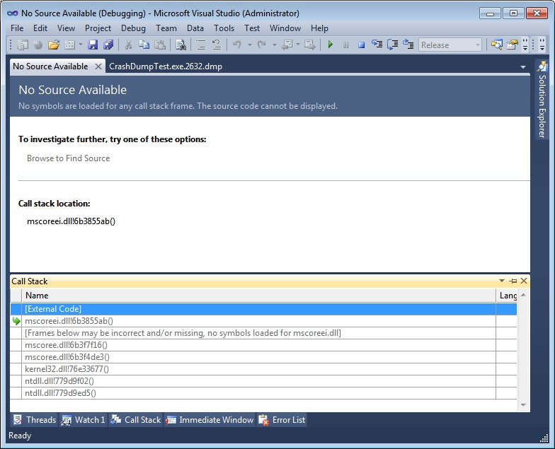The width and height of the screenshot is (555, 449).
Task: Click the Browse to Find Source link
Action: coord(68,158)
